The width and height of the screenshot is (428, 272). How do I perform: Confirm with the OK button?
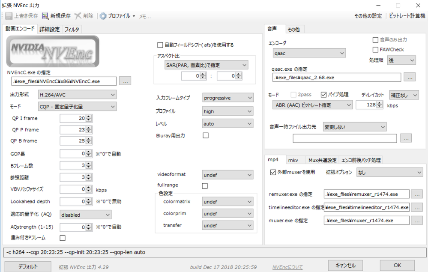point(397,265)
